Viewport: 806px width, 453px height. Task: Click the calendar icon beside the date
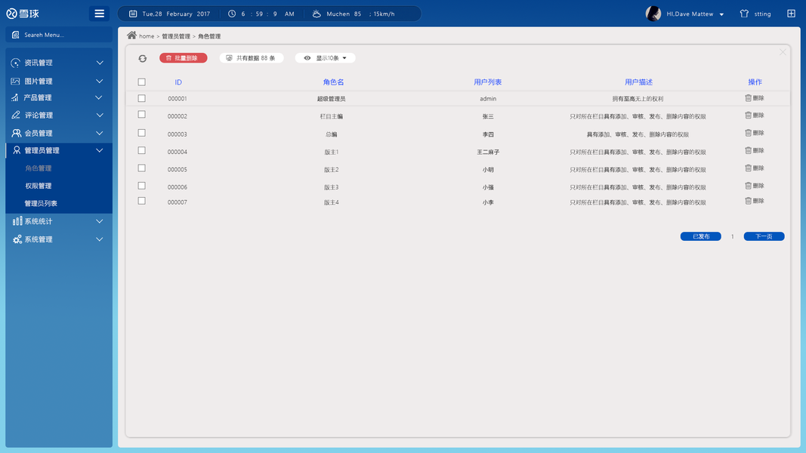[133, 14]
